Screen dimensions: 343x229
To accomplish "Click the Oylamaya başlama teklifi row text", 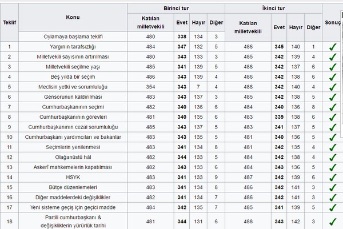I will click(x=73, y=37).
